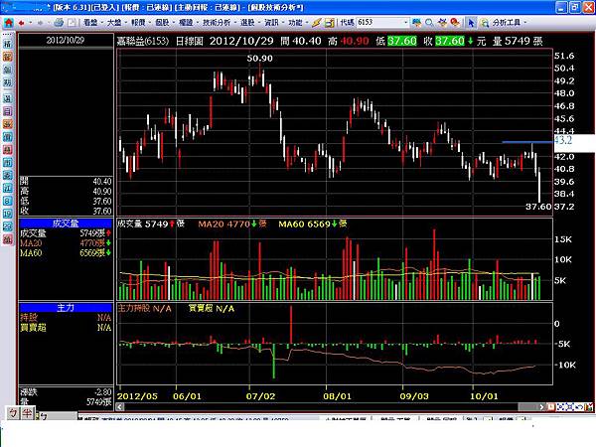Open the 功能 menu
Image resolution: width=596 pixels, height=447 pixels.
pos(295,23)
